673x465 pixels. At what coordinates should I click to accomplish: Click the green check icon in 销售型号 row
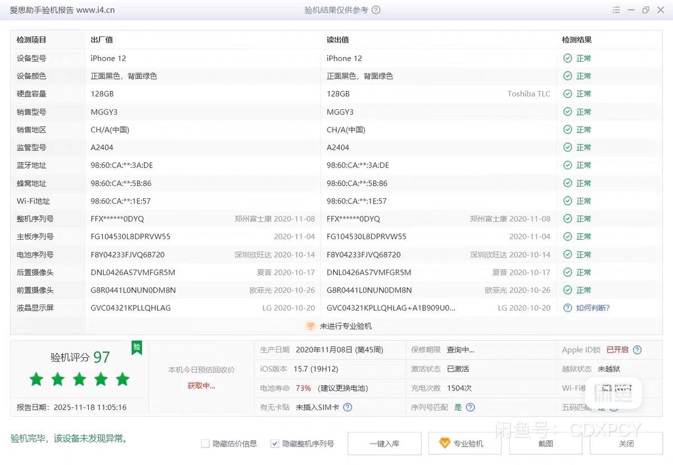[x=568, y=112]
